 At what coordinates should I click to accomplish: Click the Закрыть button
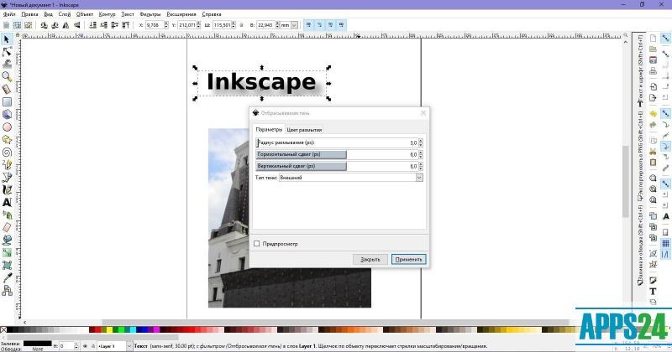coord(370,259)
